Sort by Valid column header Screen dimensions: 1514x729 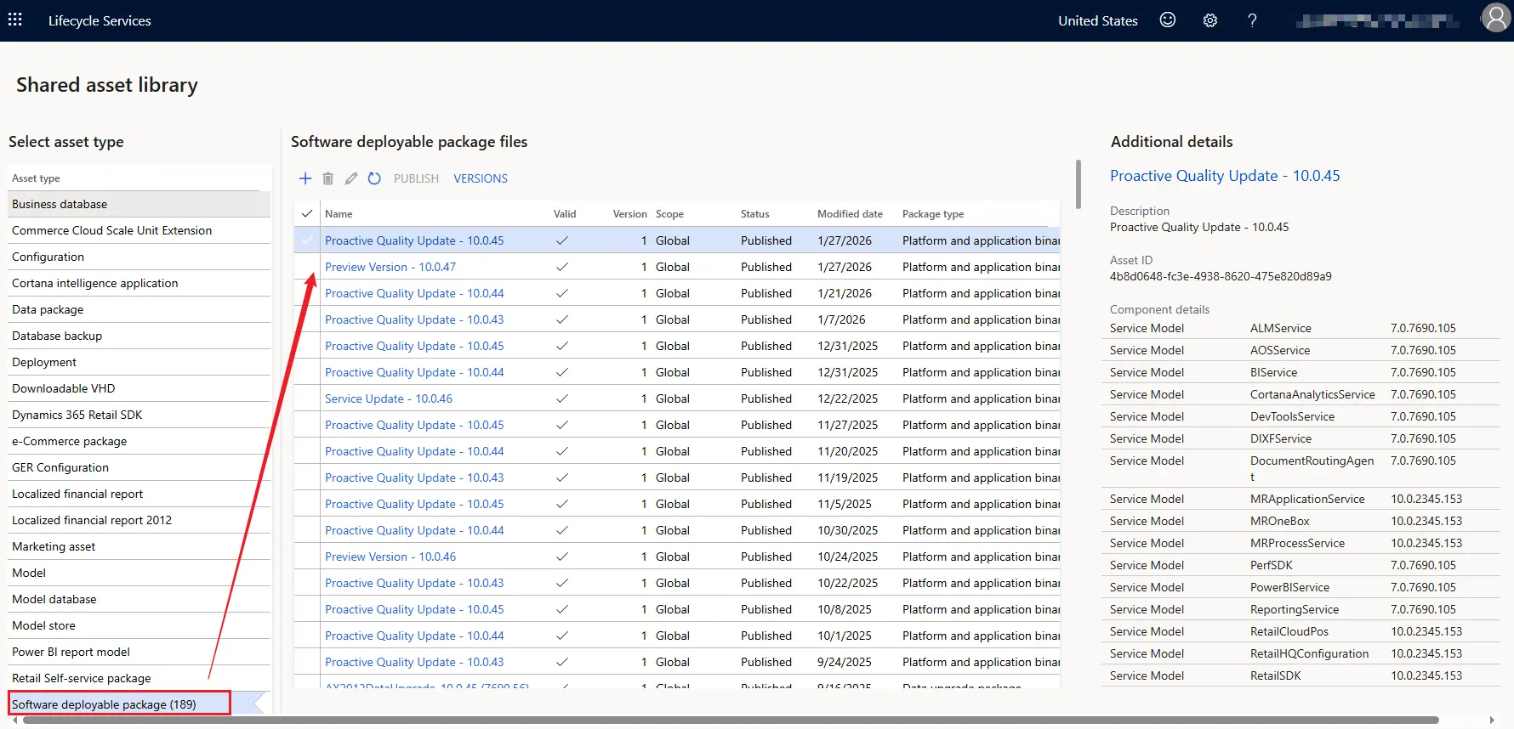click(565, 214)
